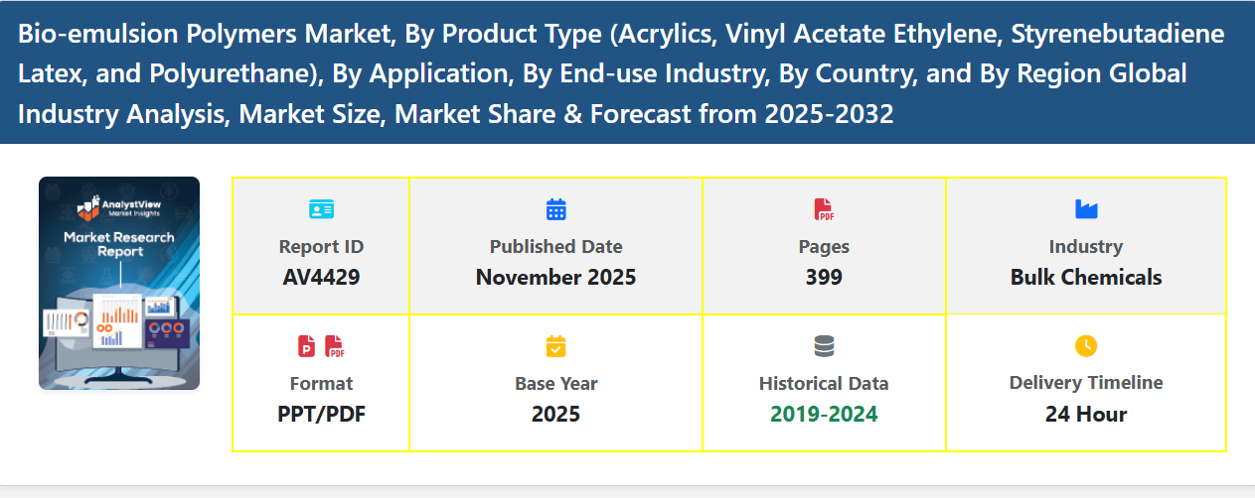Click the 2025 base year value
1255x498 pixels.
coord(555,414)
